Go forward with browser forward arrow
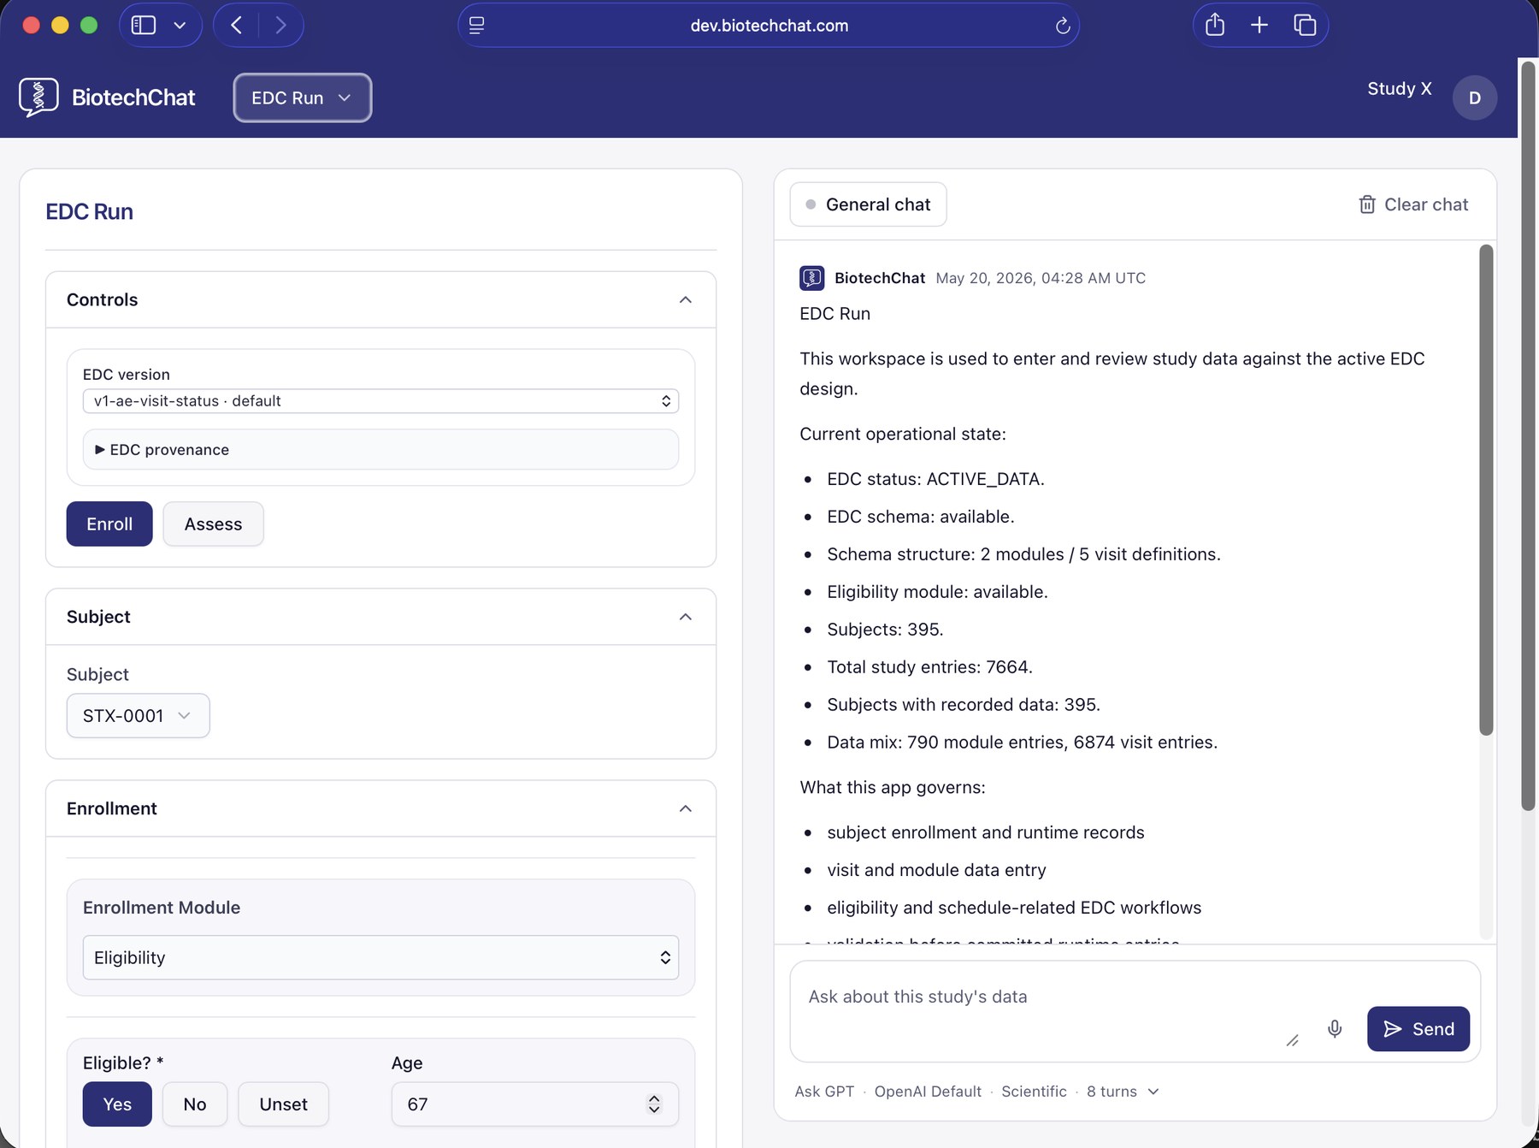 [x=280, y=26]
